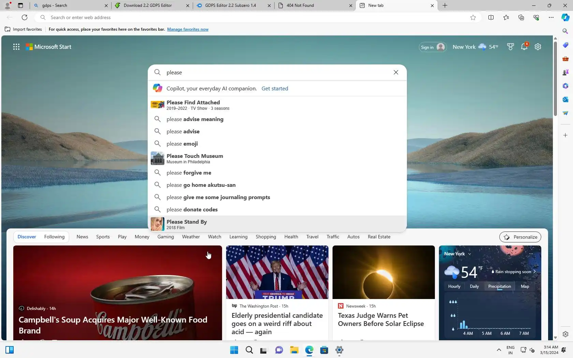
Task: Select suggestion 'please go home akutsu-san'
Action: click(277, 185)
